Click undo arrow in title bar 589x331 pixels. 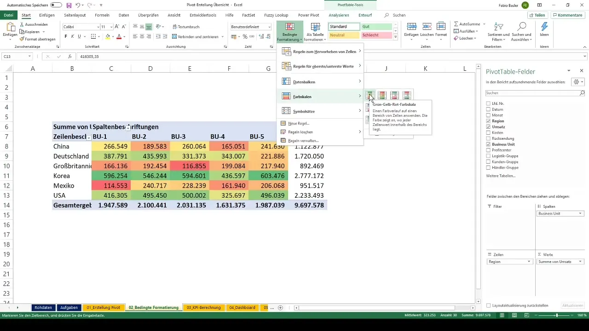point(78,5)
